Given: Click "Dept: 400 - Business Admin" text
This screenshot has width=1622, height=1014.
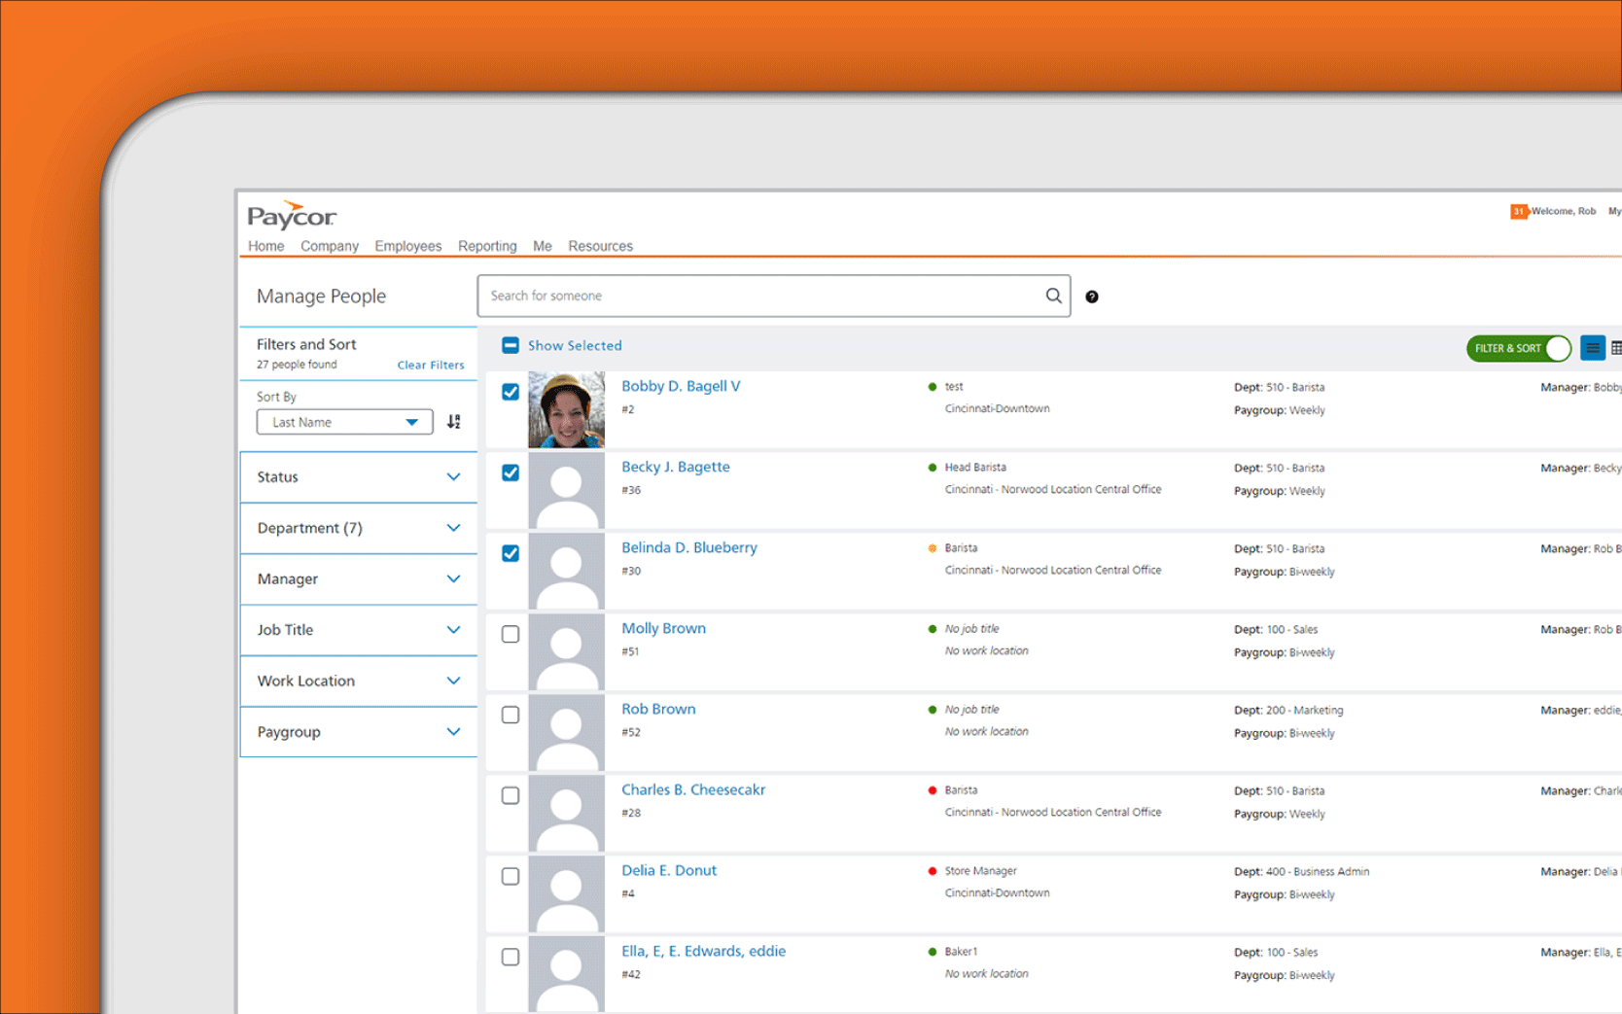Looking at the screenshot, I should point(1301,871).
